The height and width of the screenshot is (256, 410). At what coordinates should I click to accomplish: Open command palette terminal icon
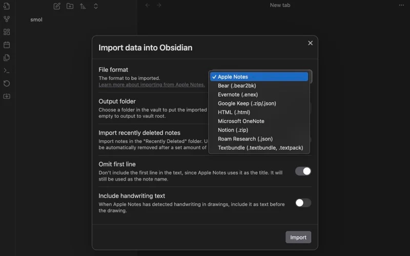(7, 71)
